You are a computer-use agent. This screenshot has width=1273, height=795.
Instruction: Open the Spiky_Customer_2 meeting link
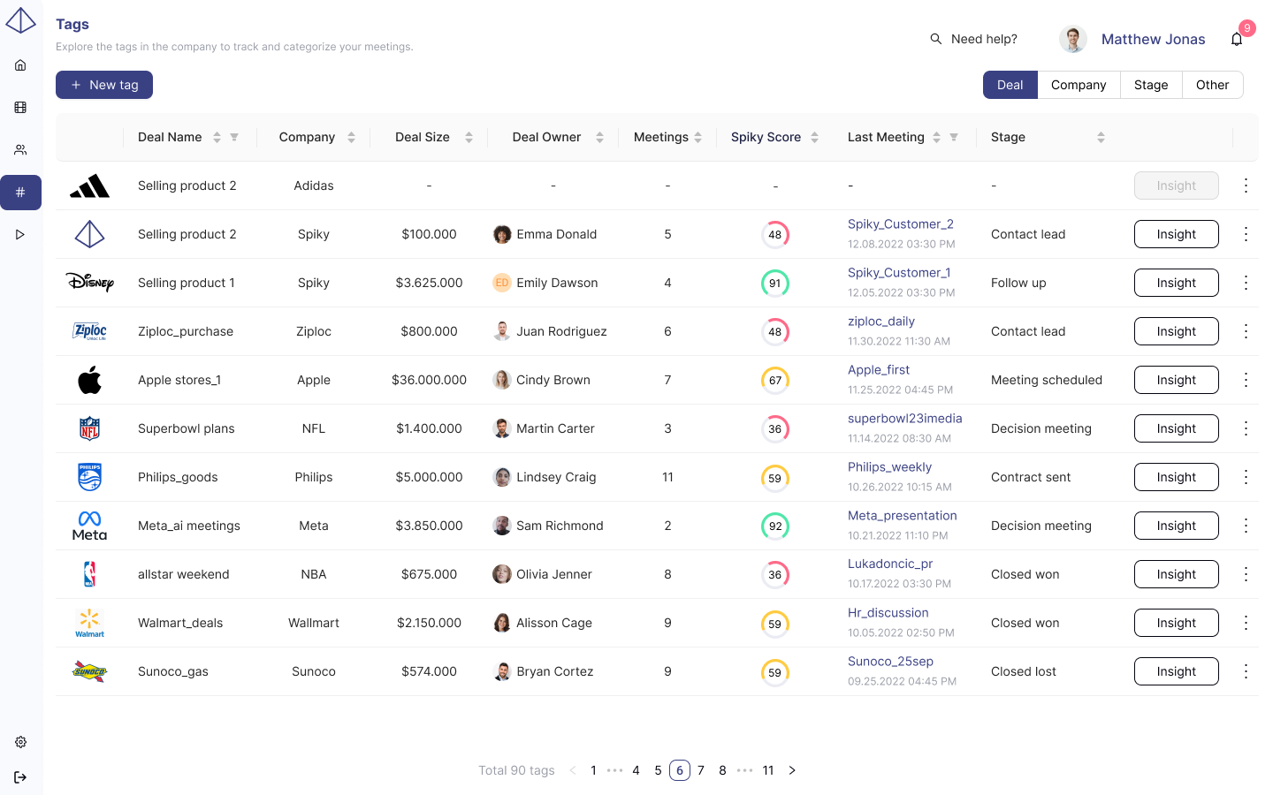click(x=901, y=224)
